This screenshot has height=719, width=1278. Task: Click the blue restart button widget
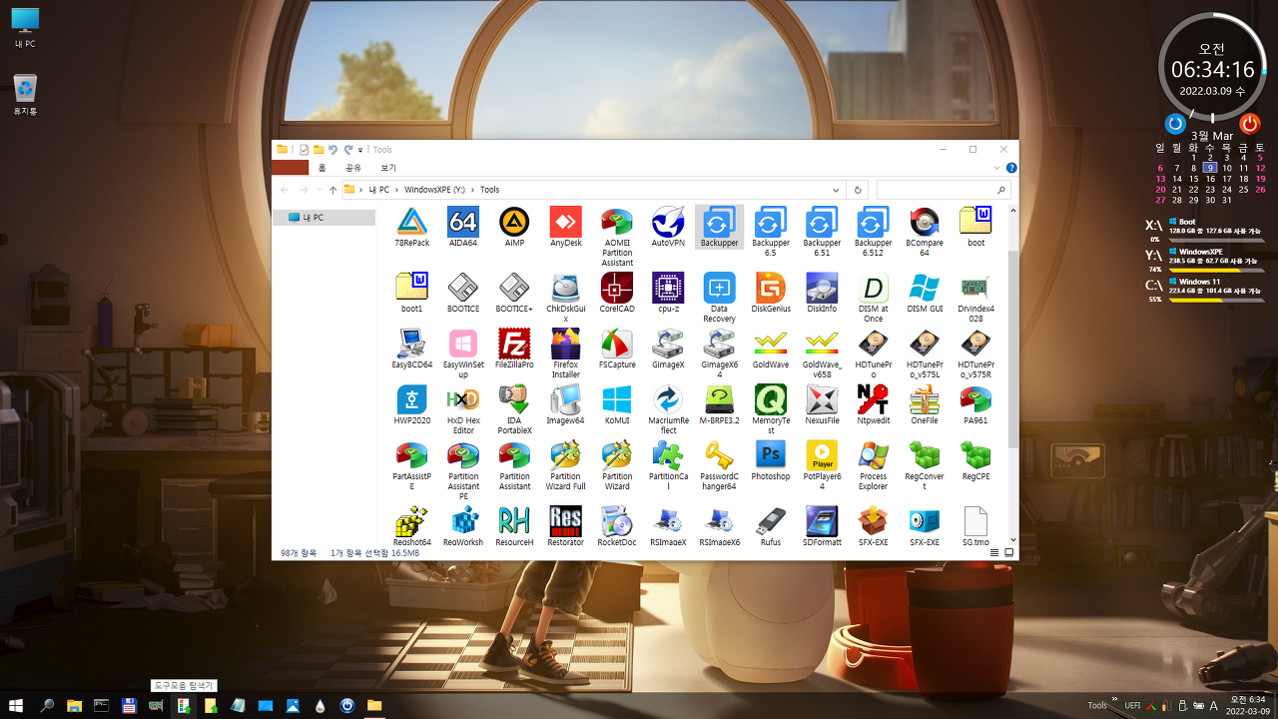[x=1175, y=124]
